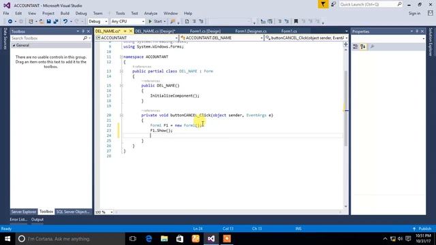Open the File menu
This screenshot has height=245, width=436.
[6, 14]
